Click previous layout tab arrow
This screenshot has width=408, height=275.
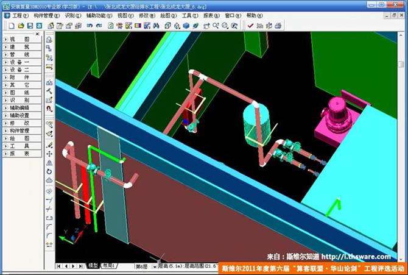(66, 266)
